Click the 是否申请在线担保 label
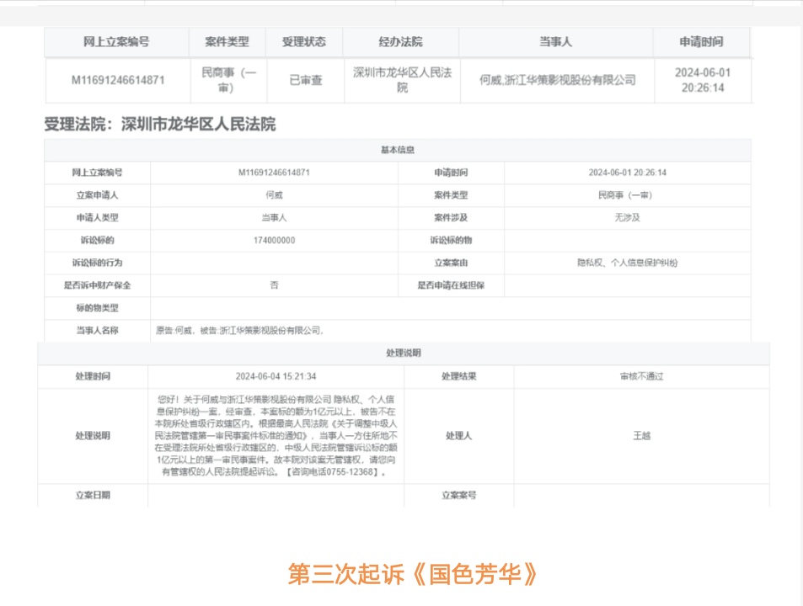Image resolution: width=803 pixels, height=606 pixels. pos(451,285)
